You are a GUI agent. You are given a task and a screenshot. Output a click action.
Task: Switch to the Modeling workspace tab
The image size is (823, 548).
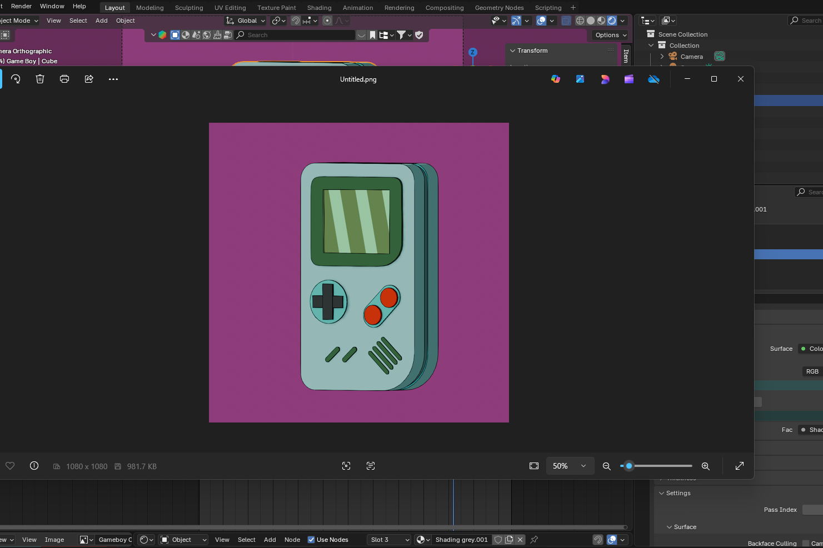[150, 8]
